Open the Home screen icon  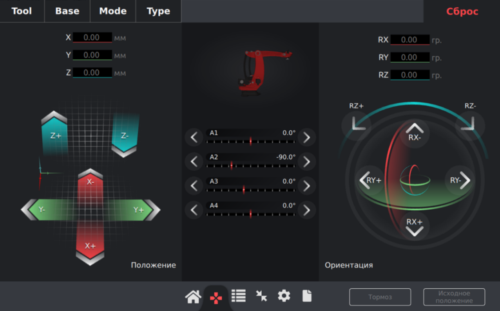193,297
